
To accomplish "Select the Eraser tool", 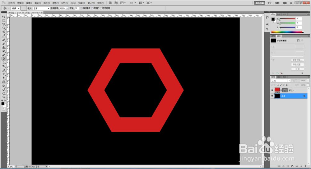I will coord(4,55).
